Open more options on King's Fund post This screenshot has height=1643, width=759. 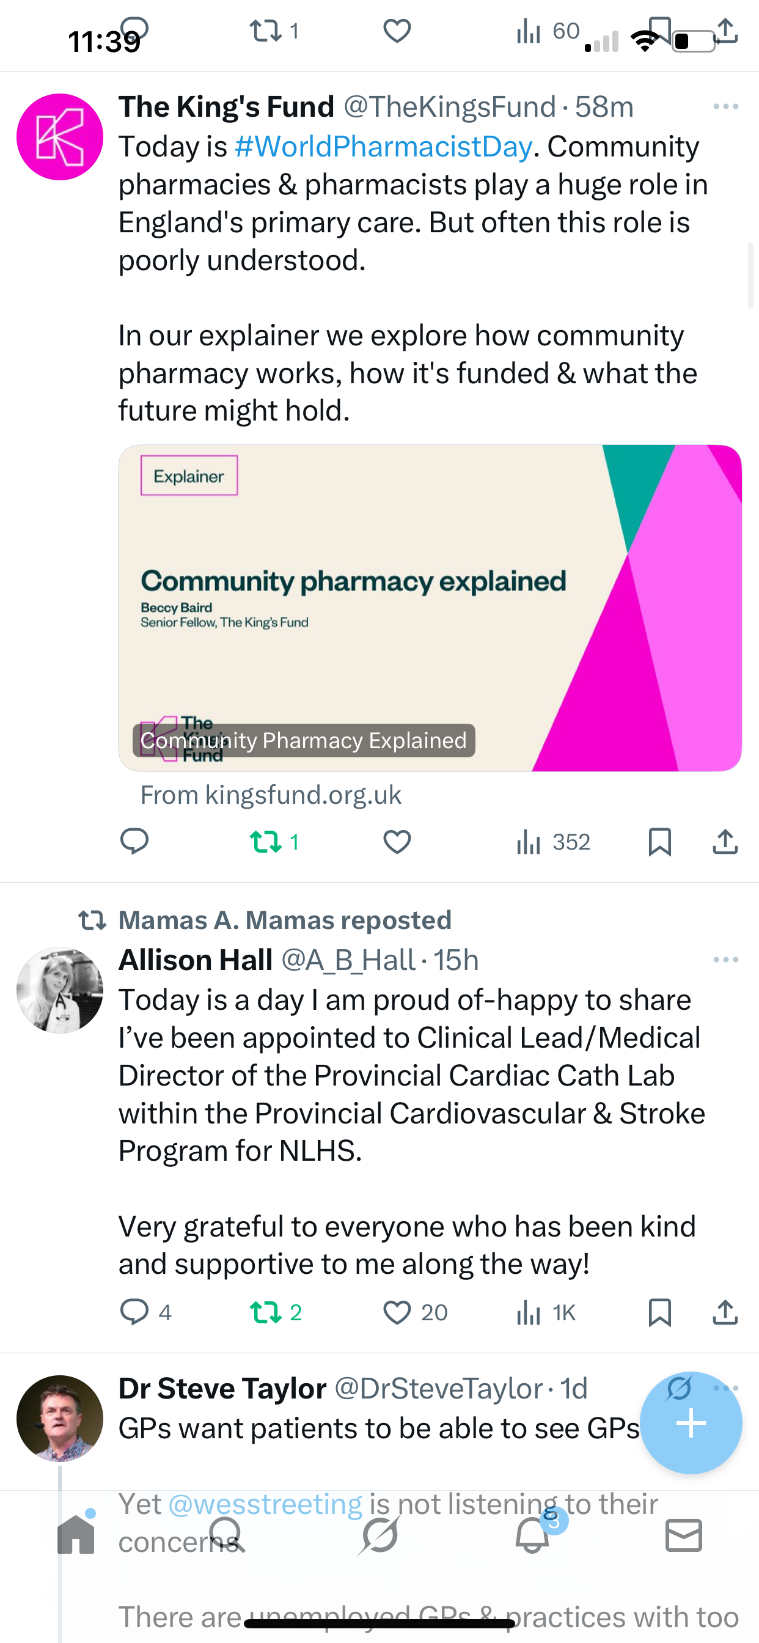(725, 106)
